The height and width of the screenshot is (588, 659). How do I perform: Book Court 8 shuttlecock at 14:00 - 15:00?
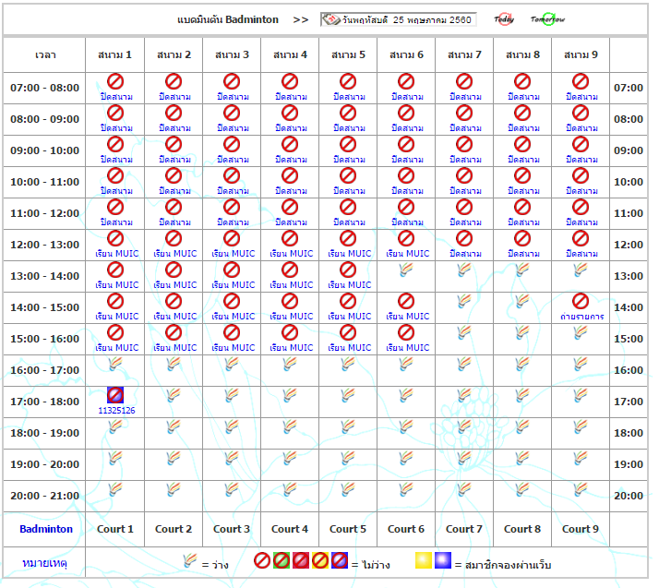(x=522, y=301)
